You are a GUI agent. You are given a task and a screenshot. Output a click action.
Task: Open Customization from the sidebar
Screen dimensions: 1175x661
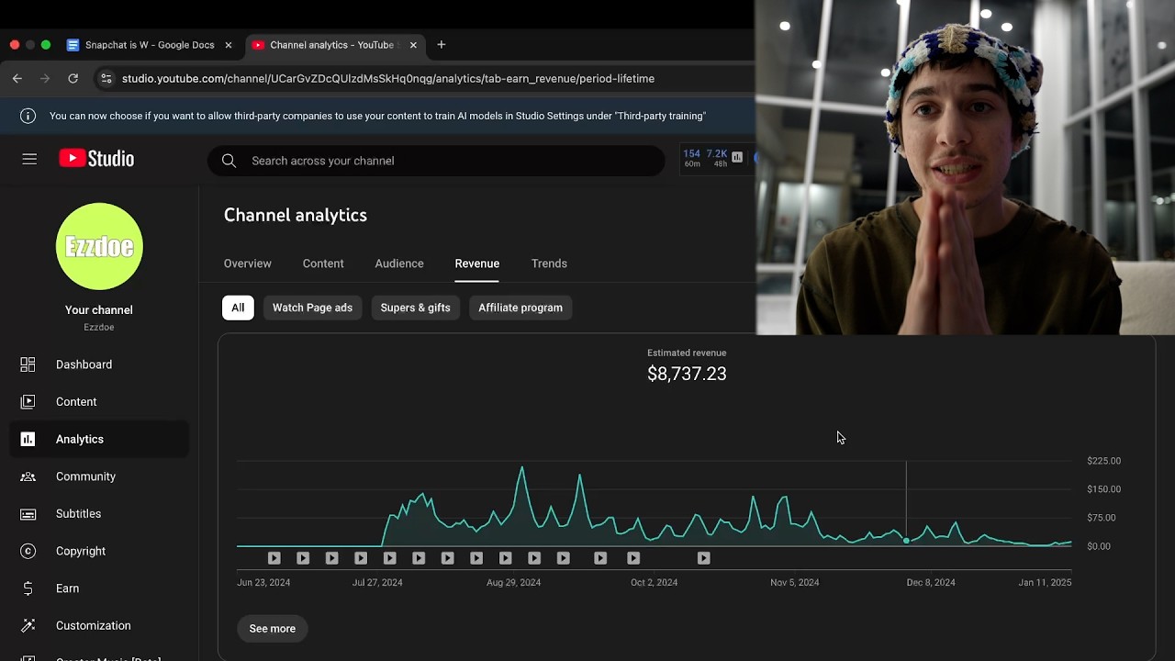pos(99,625)
